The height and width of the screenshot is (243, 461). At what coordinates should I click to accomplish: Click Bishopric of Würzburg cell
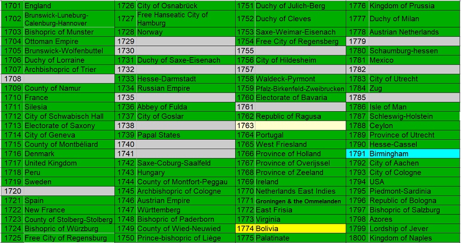click(69, 229)
